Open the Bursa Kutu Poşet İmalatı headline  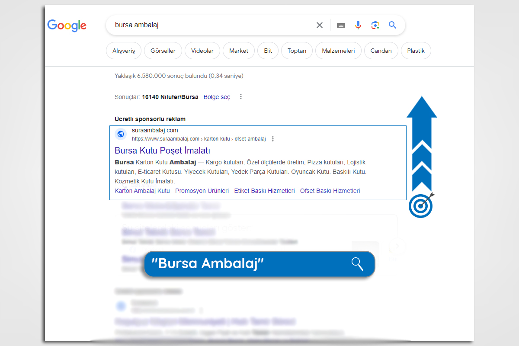click(162, 151)
